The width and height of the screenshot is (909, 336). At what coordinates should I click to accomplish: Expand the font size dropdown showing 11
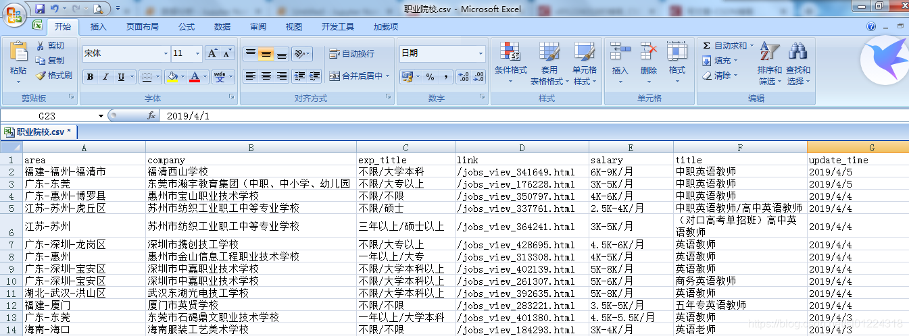point(198,53)
